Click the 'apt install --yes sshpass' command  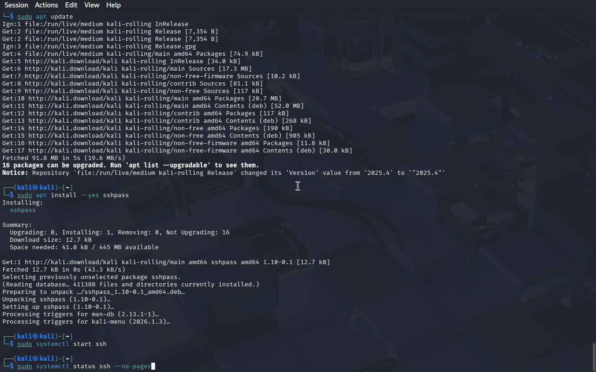coord(82,195)
